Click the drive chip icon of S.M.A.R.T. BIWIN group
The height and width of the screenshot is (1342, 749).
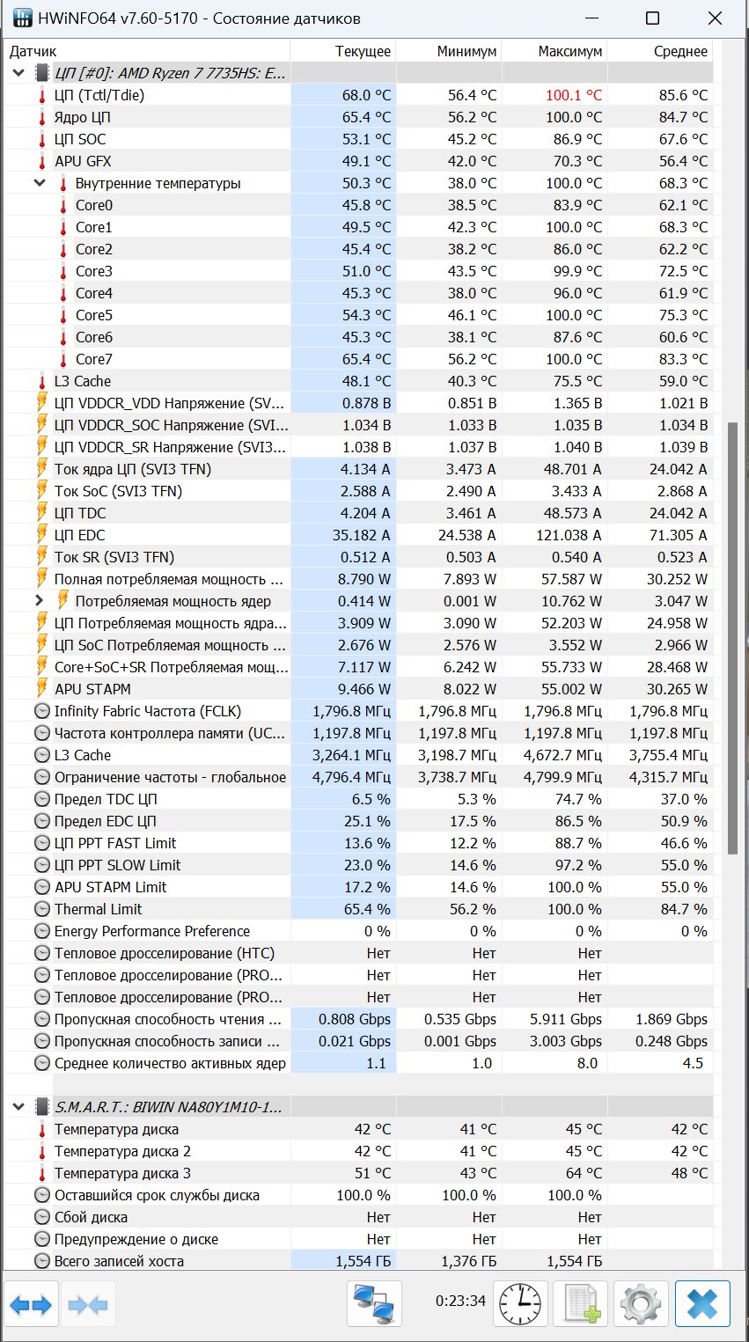coord(41,1107)
